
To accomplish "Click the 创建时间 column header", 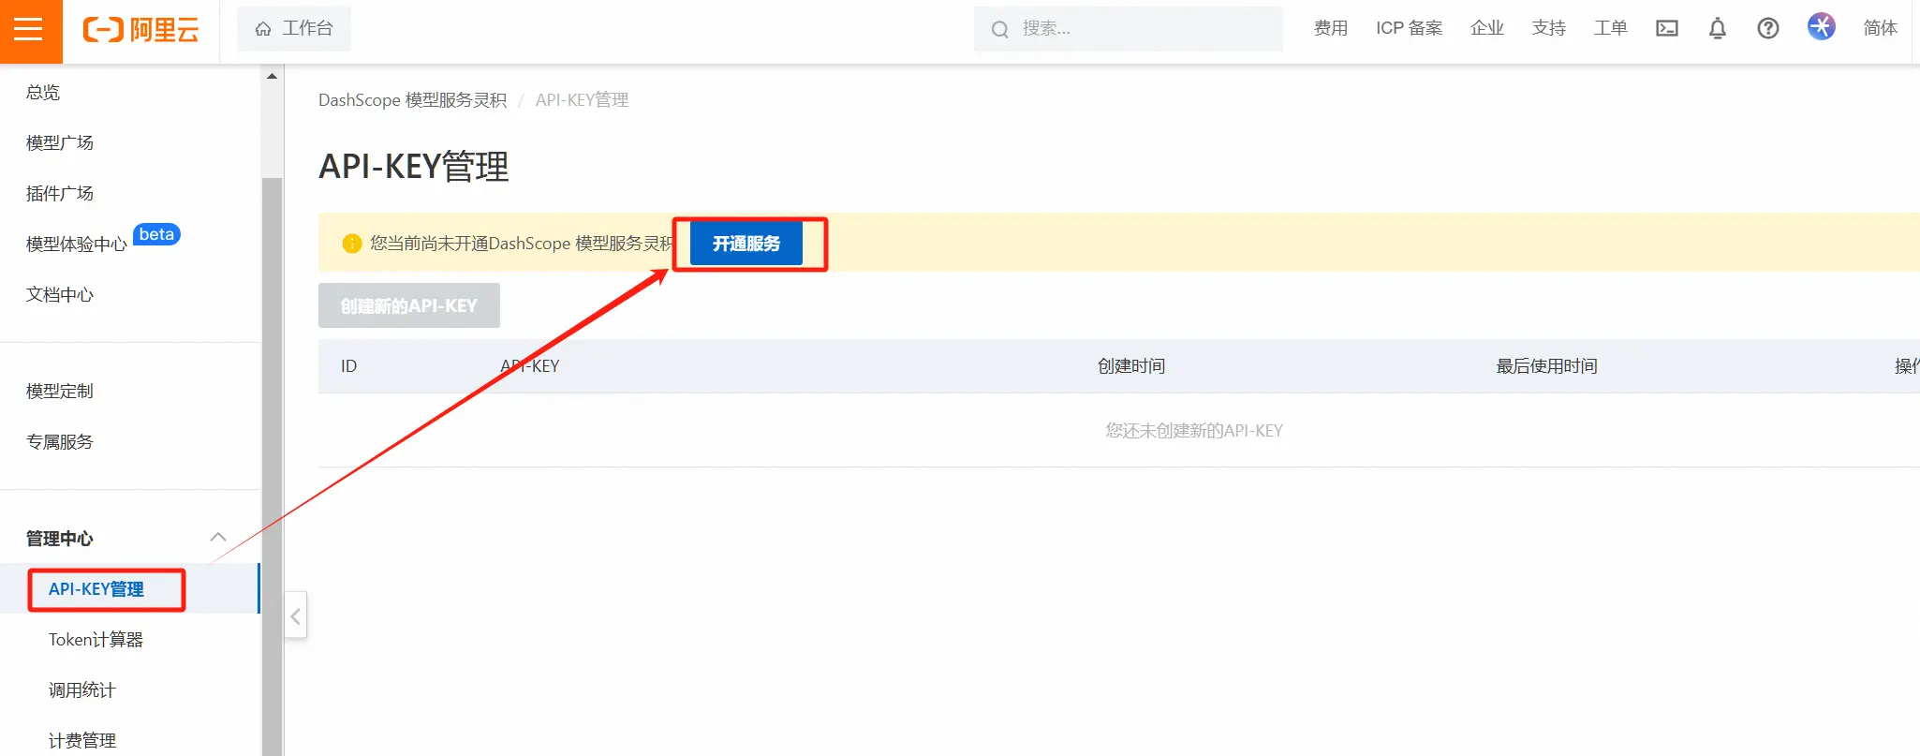I will pos(1131,366).
